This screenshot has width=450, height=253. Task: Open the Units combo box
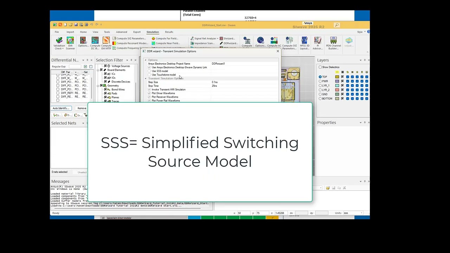click(x=353, y=213)
